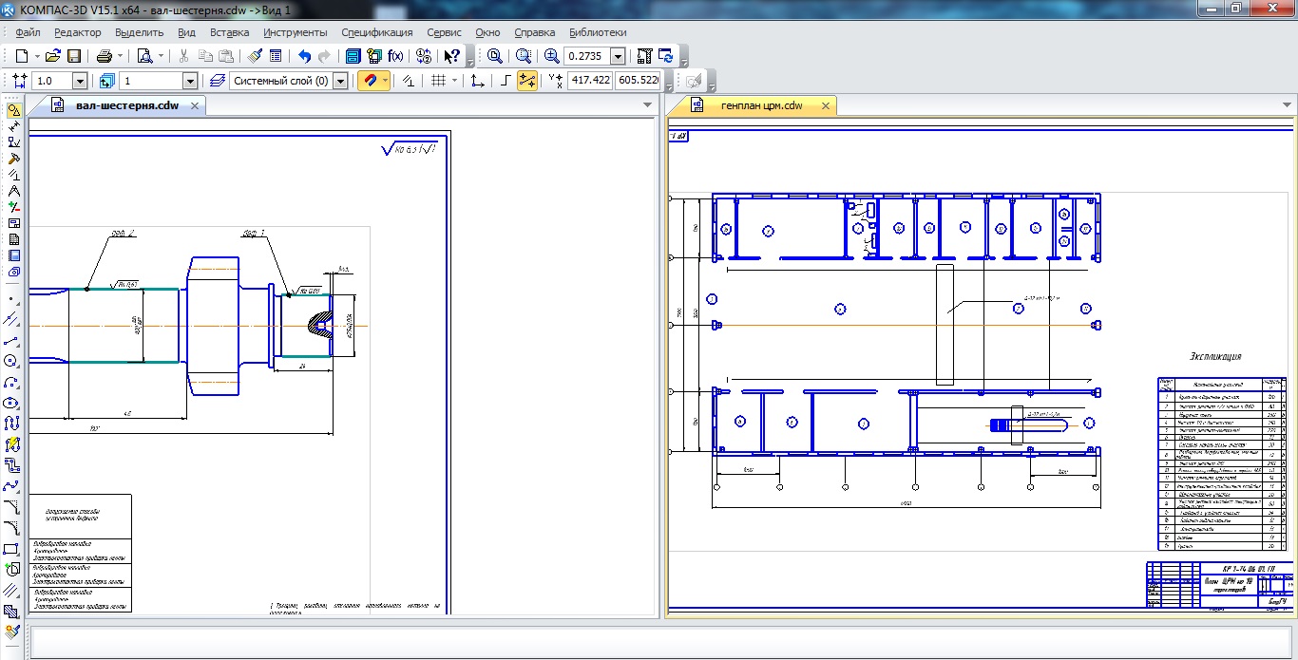Open the Variables f(x) panel
Image resolution: width=1298 pixels, height=660 pixels.
coord(395,56)
